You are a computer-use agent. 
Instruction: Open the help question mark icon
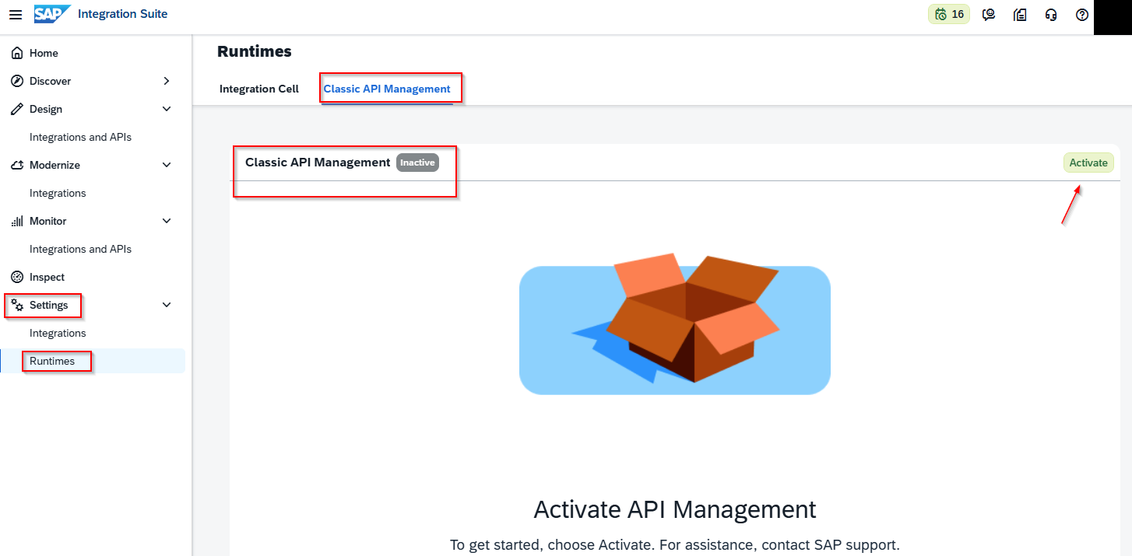1082,14
